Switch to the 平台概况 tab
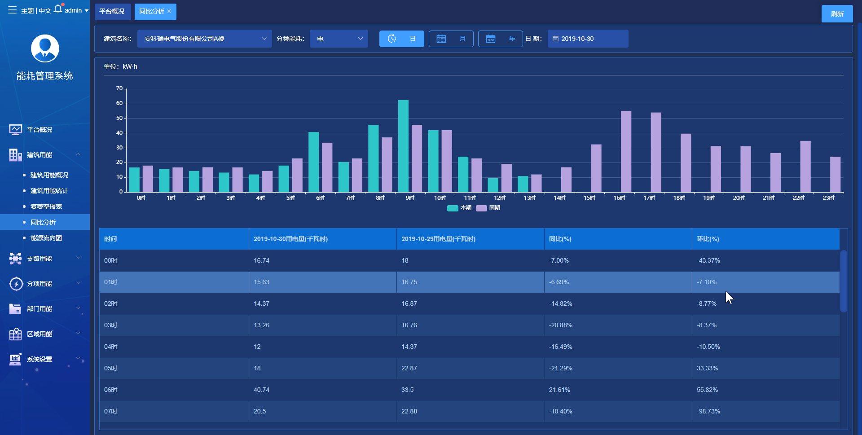This screenshot has width=862, height=435. (112, 12)
